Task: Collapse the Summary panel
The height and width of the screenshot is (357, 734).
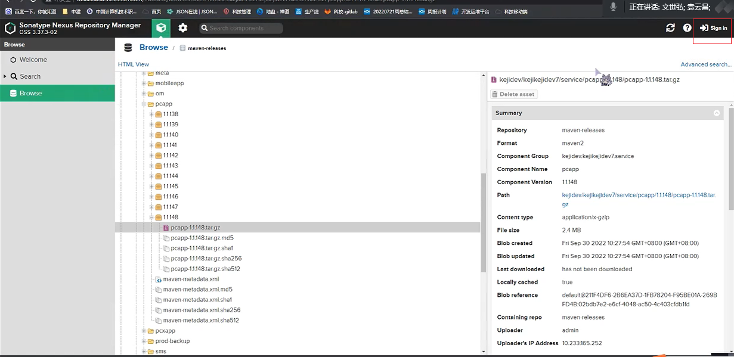Action: point(717,113)
